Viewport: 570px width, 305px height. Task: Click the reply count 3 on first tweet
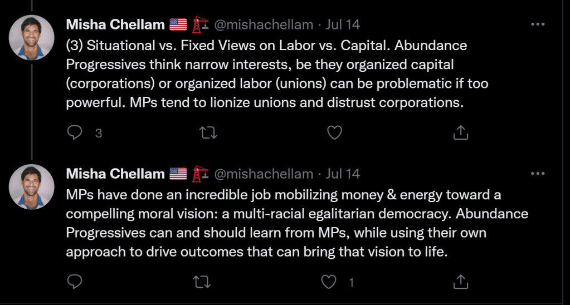[x=99, y=133]
